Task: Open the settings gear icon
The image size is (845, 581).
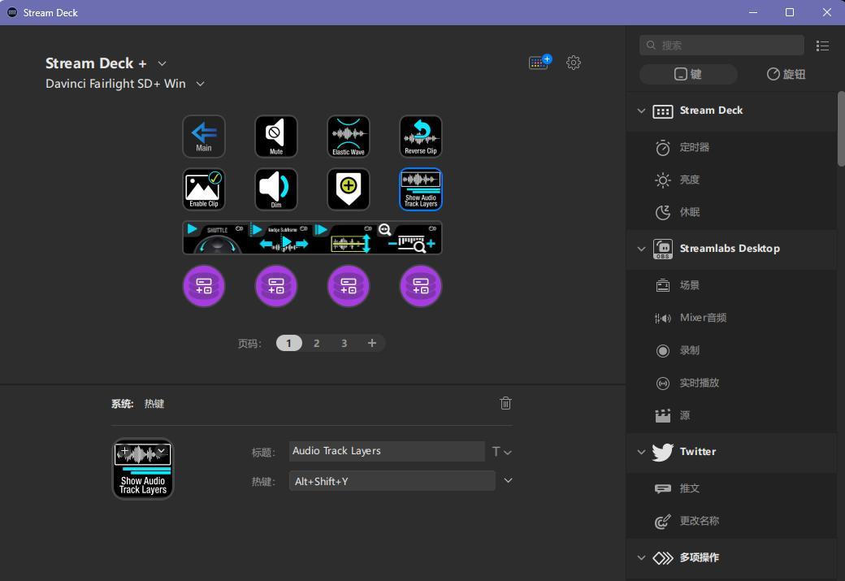Action: (x=574, y=63)
